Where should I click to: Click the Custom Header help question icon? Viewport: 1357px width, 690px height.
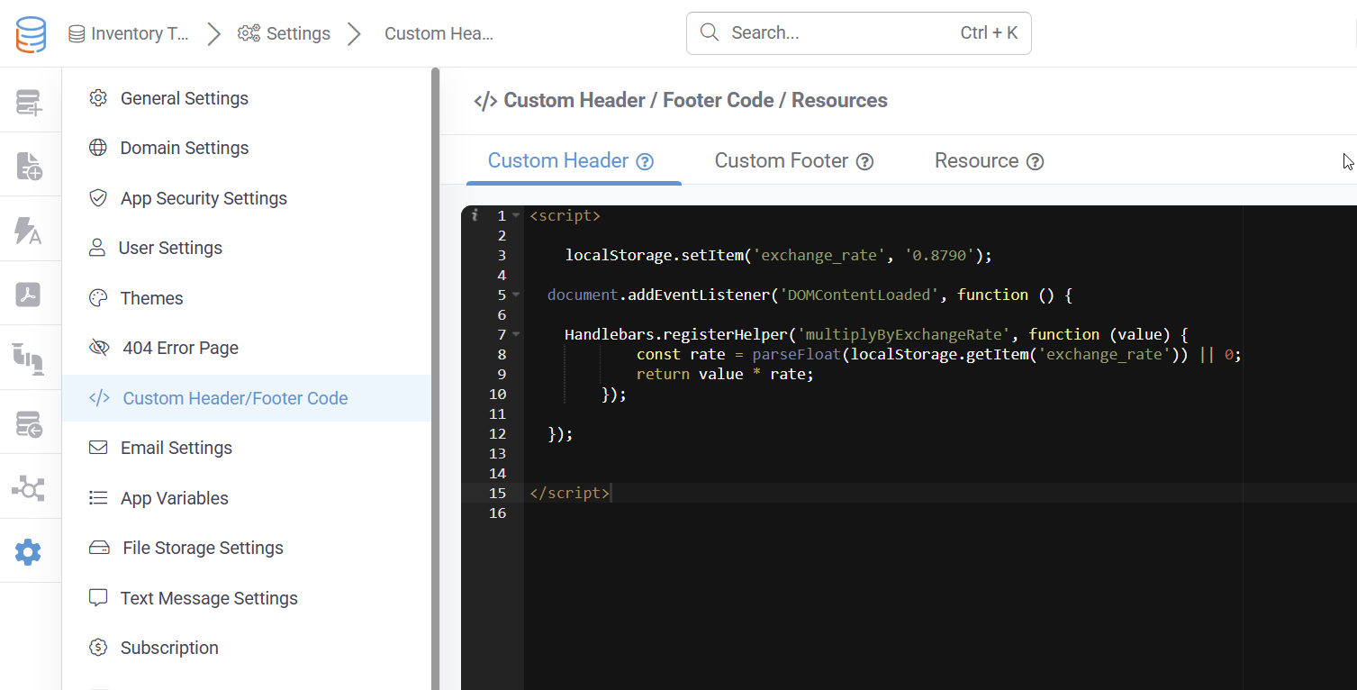tap(645, 162)
